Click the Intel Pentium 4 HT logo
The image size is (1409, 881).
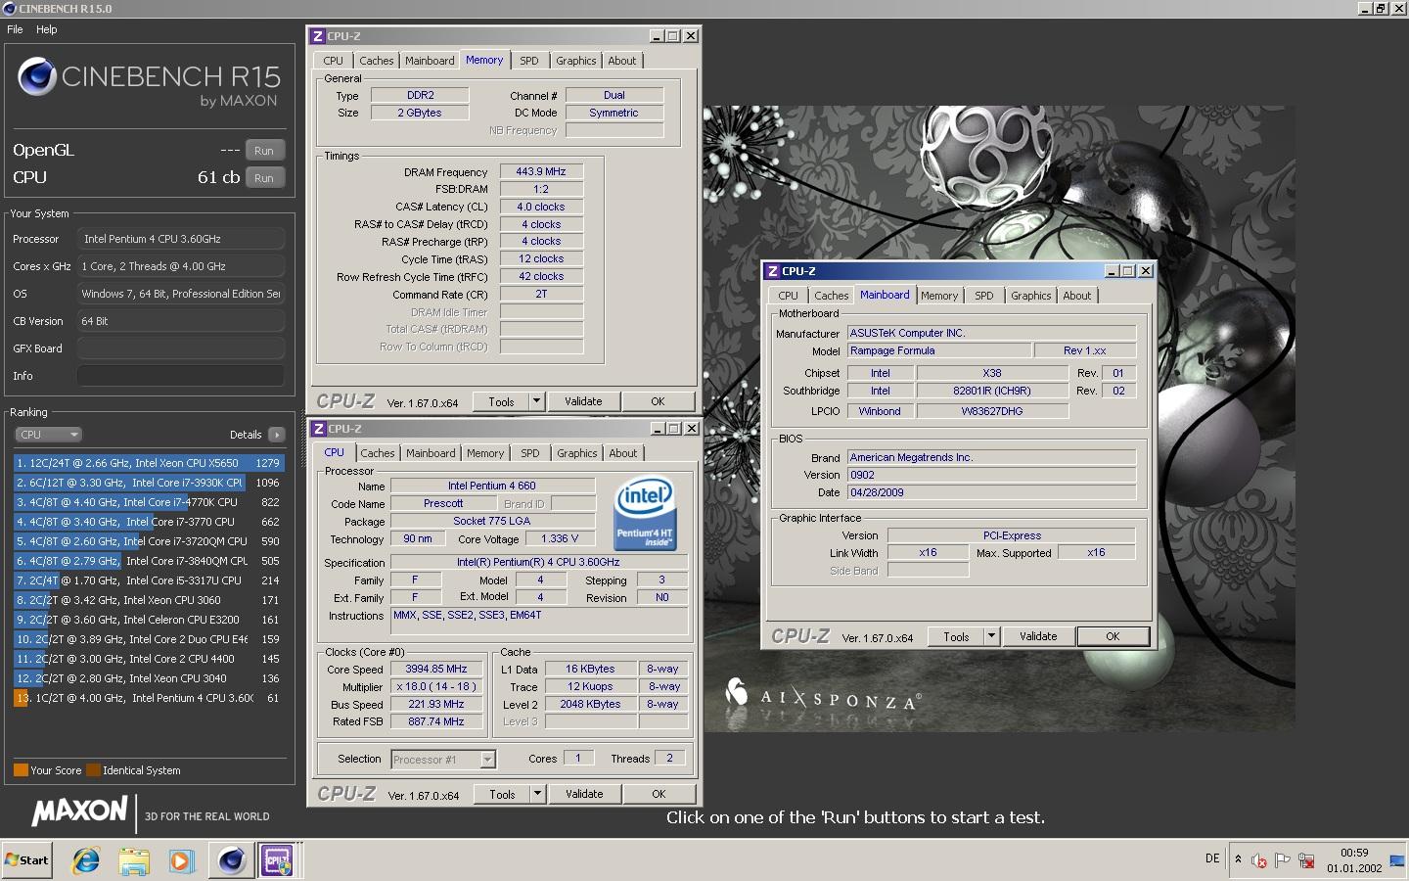point(645,515)
